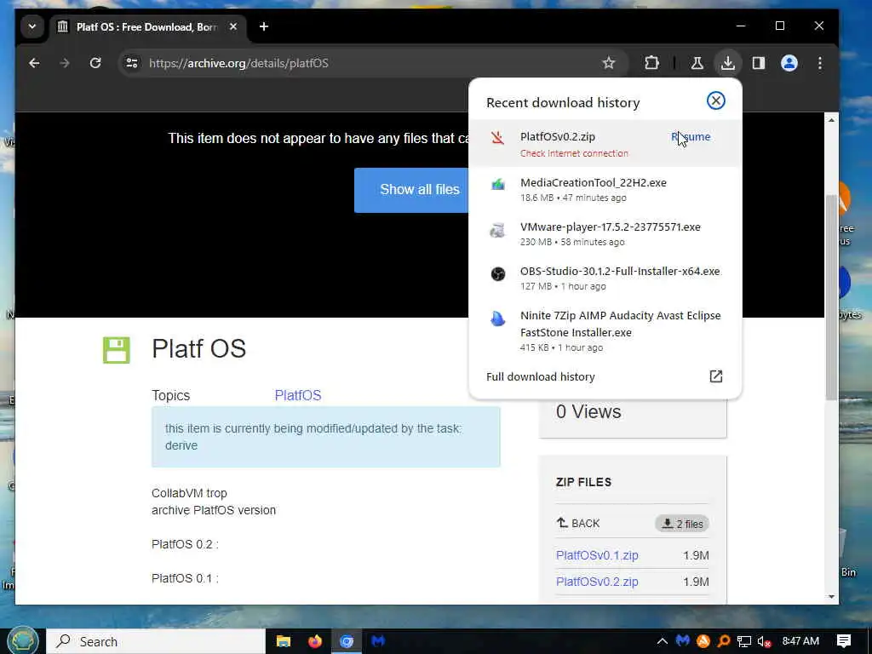Click the taskbar Search box

coord(156,641)
